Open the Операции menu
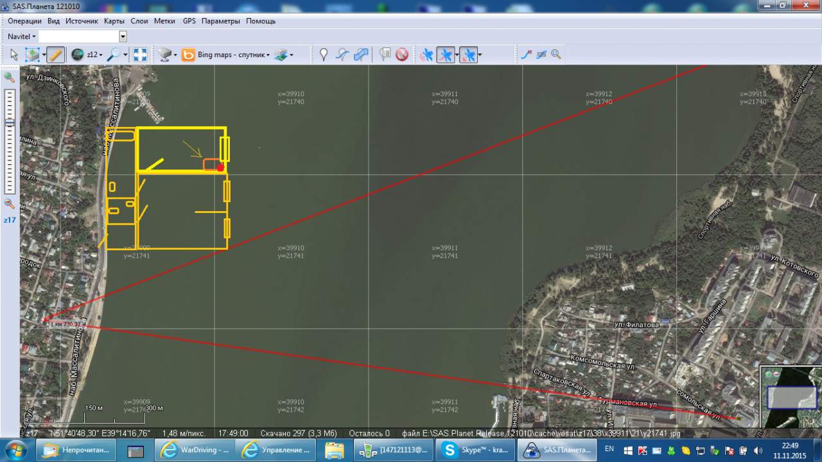 [24, 21]
